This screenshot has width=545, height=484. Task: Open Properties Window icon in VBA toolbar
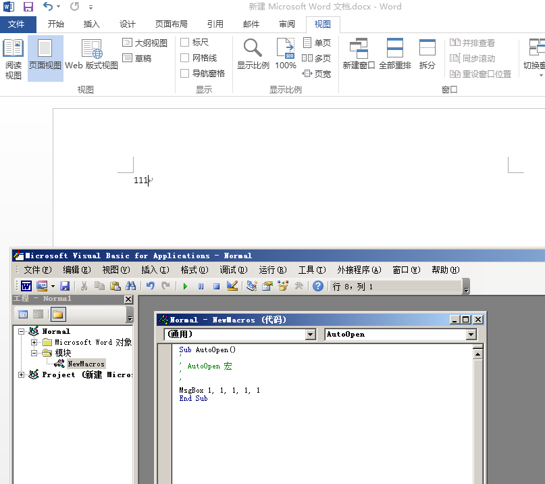tap(267, 286)
